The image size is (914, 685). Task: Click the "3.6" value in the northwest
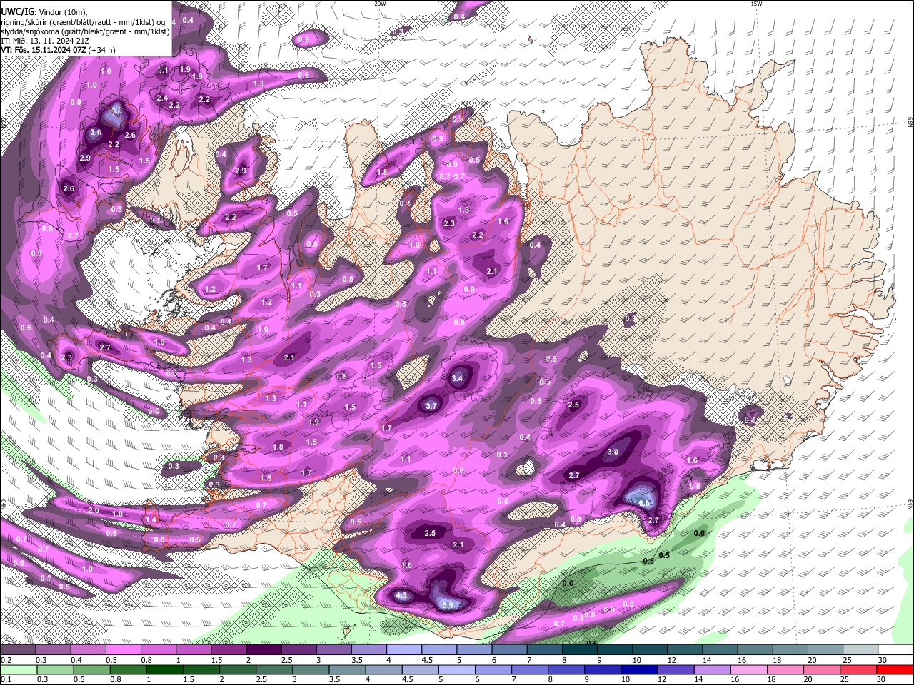click(96, 132)
